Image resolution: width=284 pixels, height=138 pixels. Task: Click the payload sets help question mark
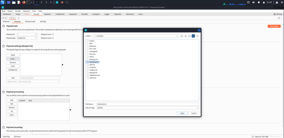pyautogui.click(x=4, y=26)
